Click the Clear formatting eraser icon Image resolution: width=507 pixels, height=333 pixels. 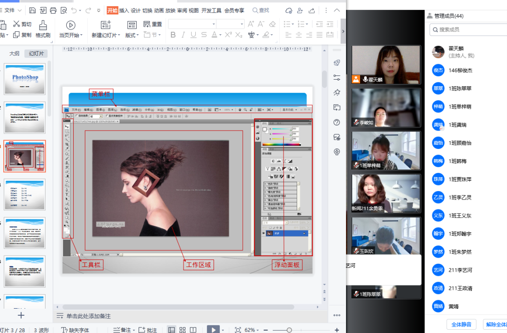click(272, 24)
